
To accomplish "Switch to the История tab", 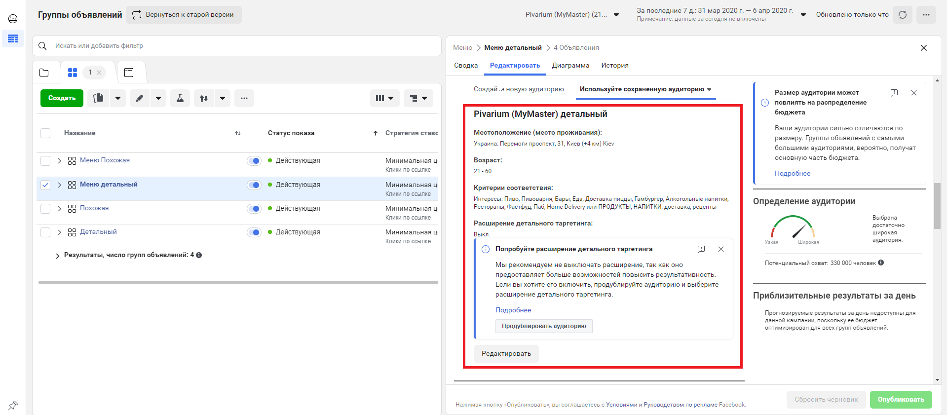I will [615, 66].
